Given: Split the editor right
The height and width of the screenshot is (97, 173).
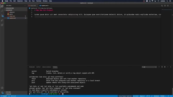Looking at the screenshot, I should click(168, 6).
